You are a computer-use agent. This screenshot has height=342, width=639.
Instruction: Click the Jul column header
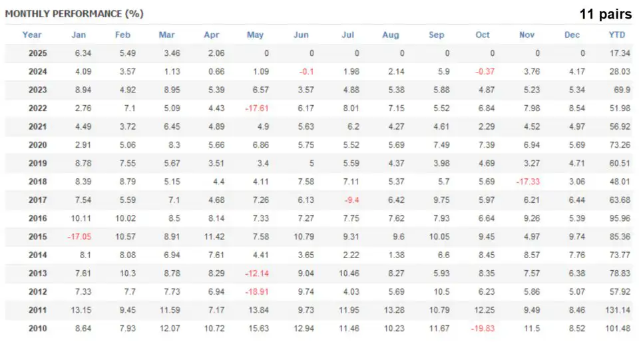pyautogui.click(x=346, y=35)
